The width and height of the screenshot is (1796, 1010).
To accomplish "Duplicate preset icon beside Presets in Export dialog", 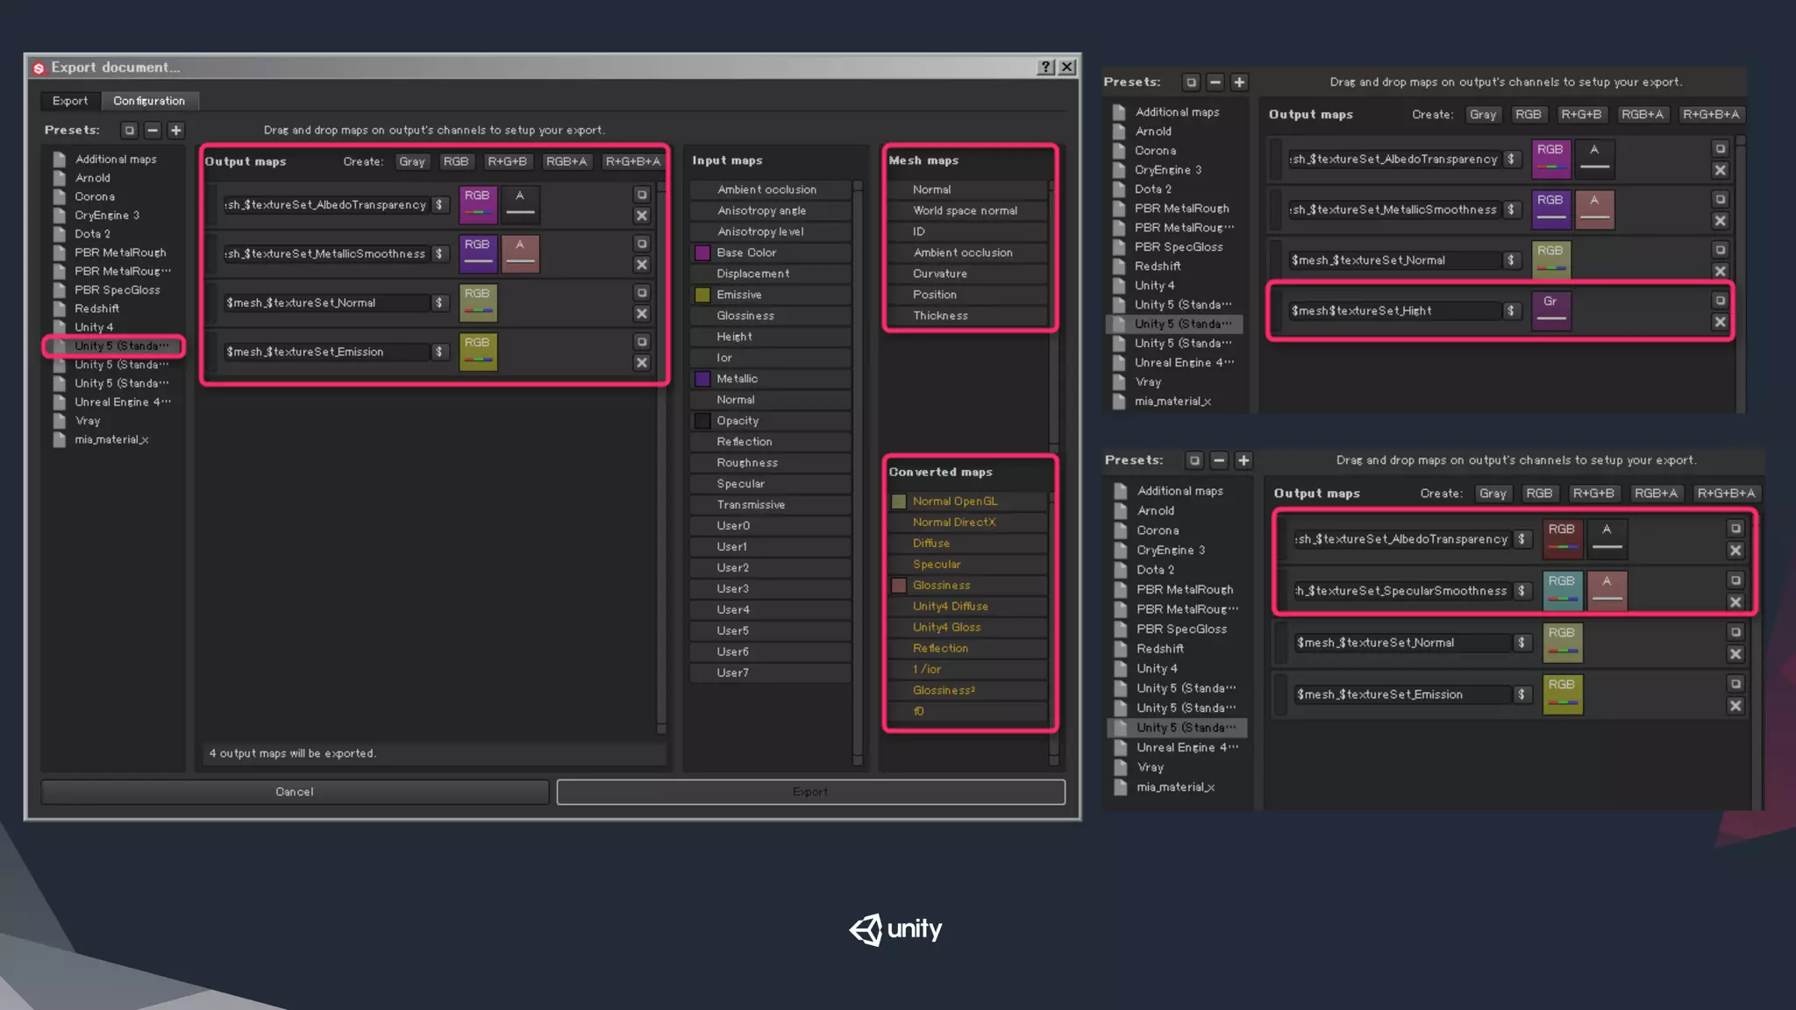I will 129,130.
